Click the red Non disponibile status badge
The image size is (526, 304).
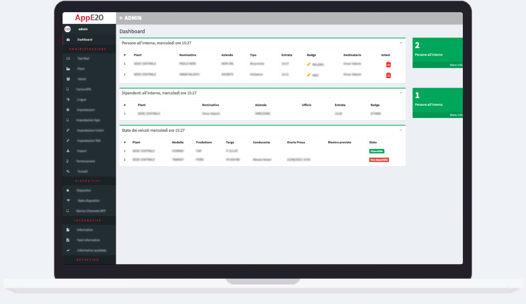[379, 159]
